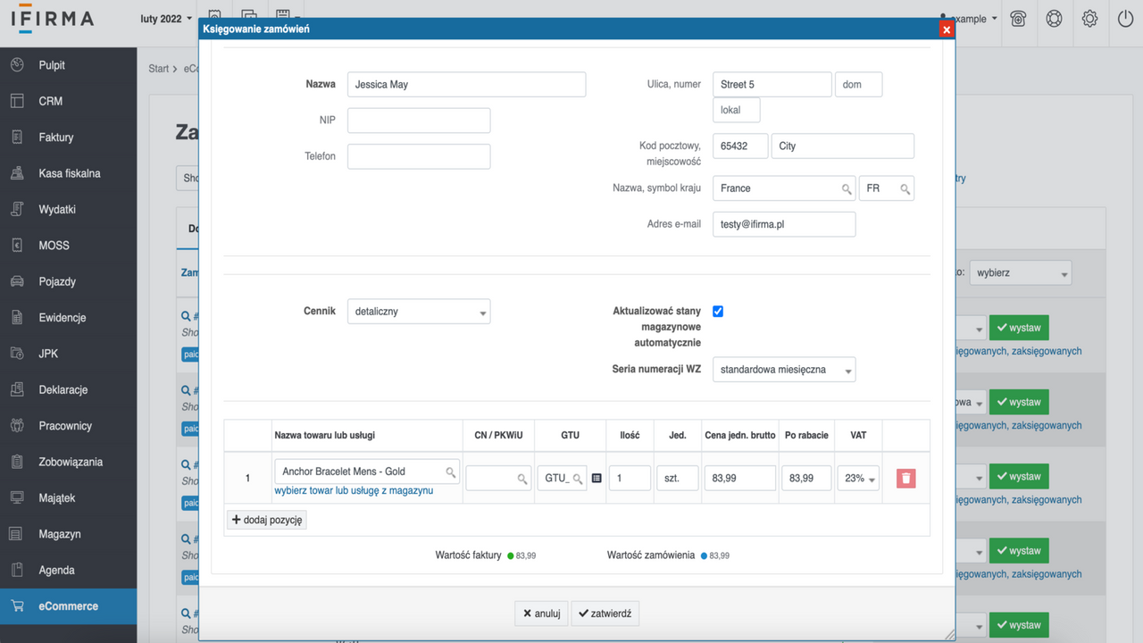Click the magnifier in the Nazwa towaru field

(x=452, y=472)
